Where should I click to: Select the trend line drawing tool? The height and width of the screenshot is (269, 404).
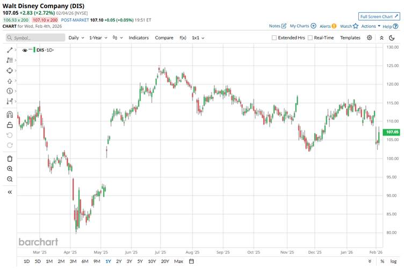pos(10,50)
